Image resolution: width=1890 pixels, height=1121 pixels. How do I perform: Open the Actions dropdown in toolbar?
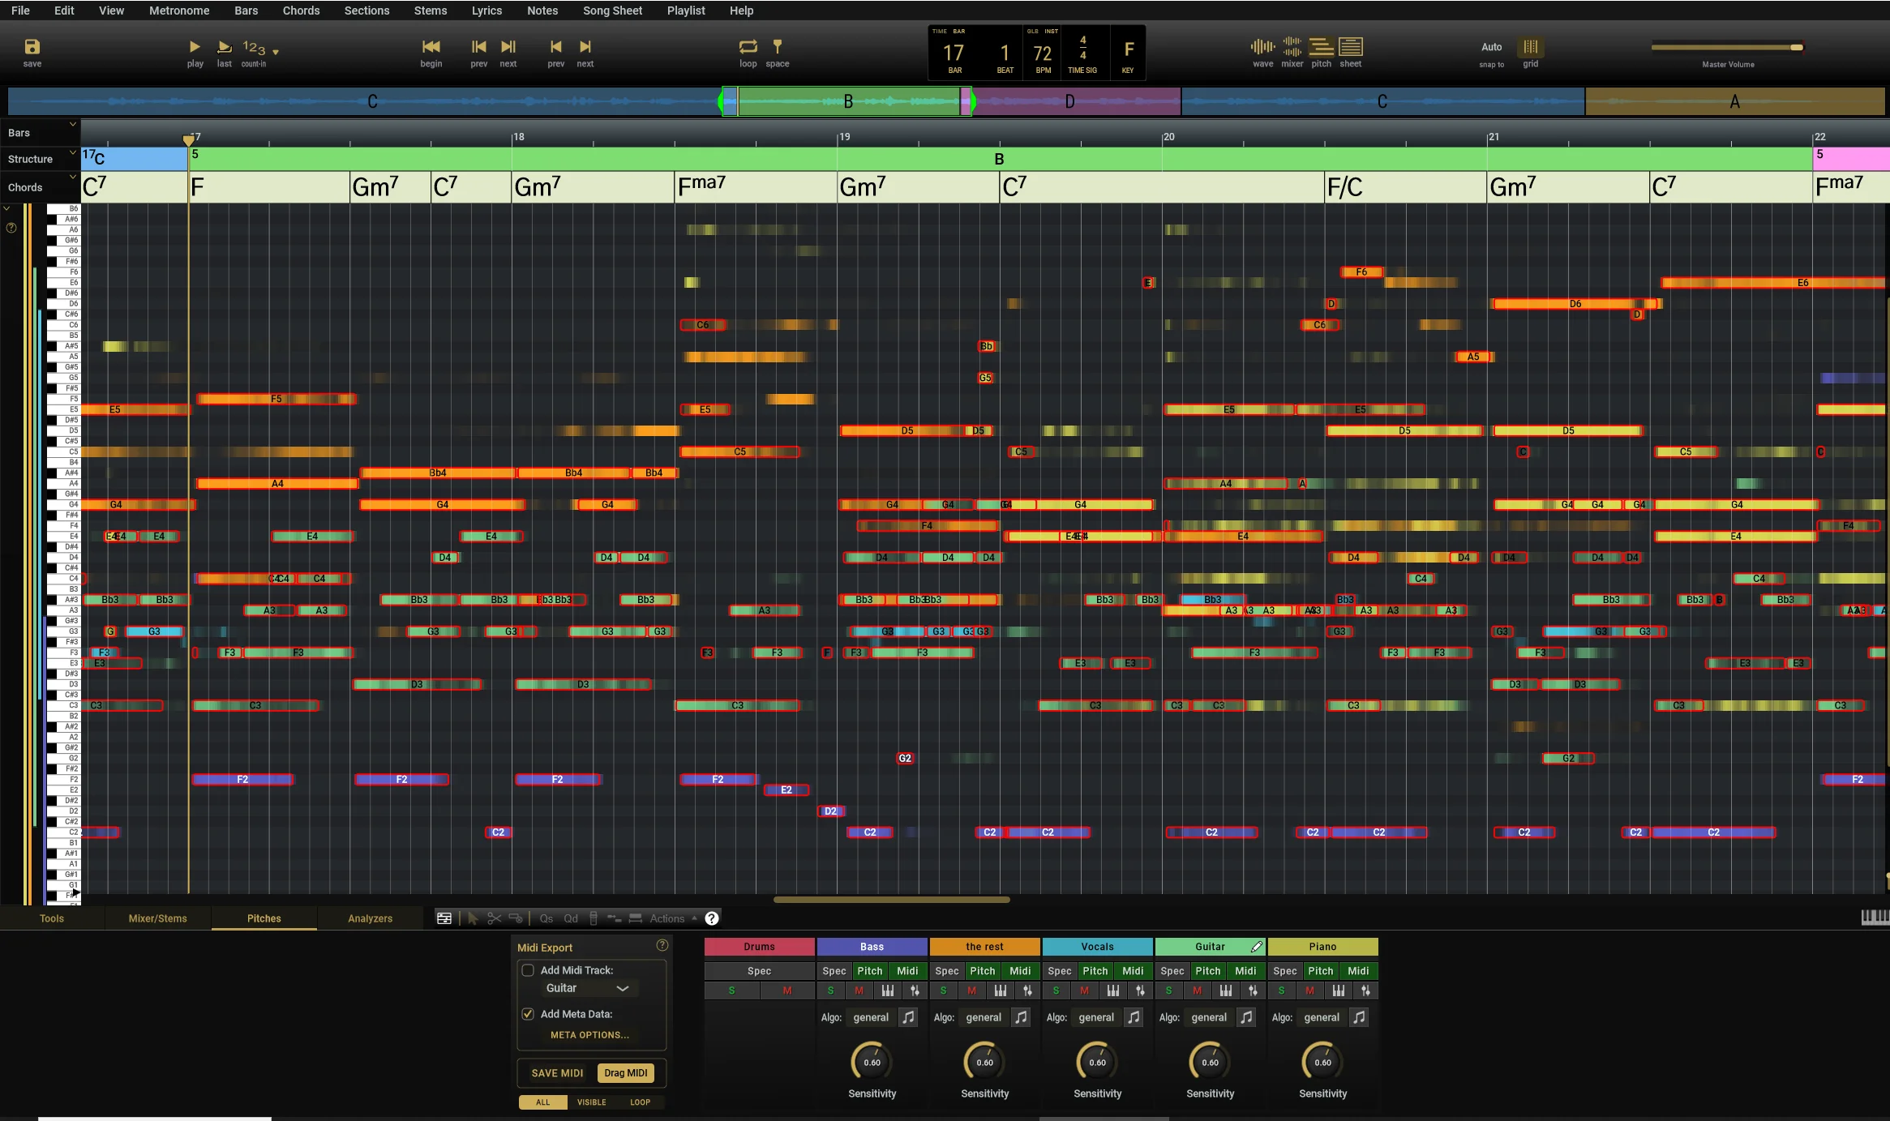point(673,918)
